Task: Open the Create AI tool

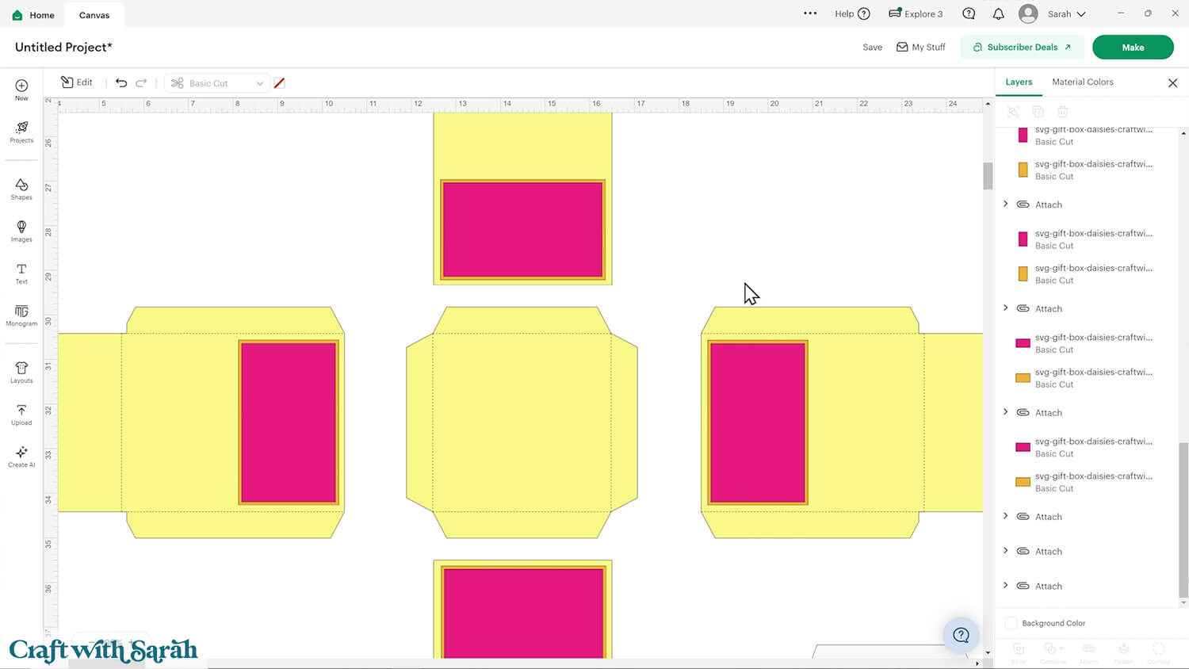Action: pyautogui.click(x=21, y=457)
